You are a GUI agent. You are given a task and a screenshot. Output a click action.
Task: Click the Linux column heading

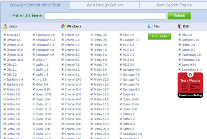coord(13,26)
